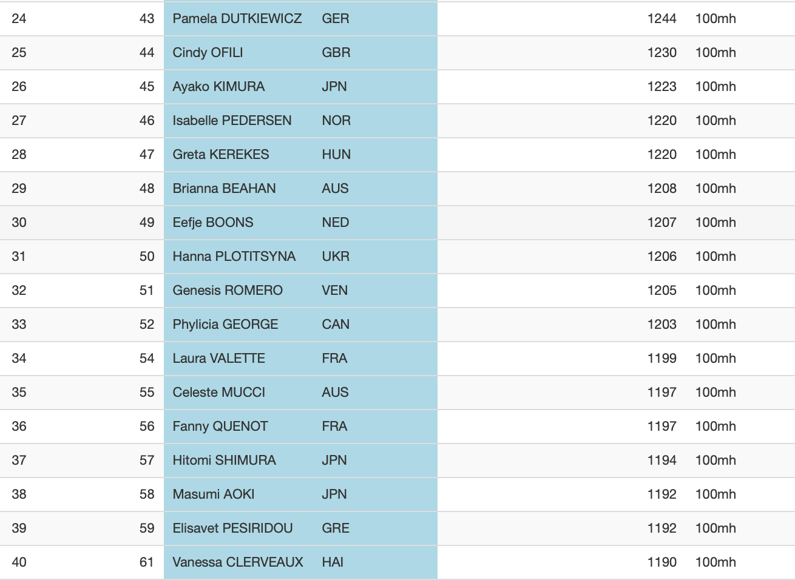
Task: Click the HAI country code
Action: coord(333,562)
